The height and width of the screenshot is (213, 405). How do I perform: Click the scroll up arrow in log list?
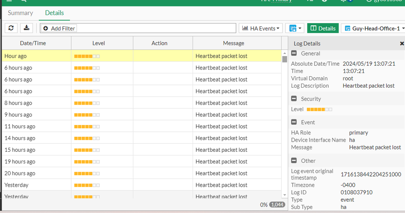(285, 53)
